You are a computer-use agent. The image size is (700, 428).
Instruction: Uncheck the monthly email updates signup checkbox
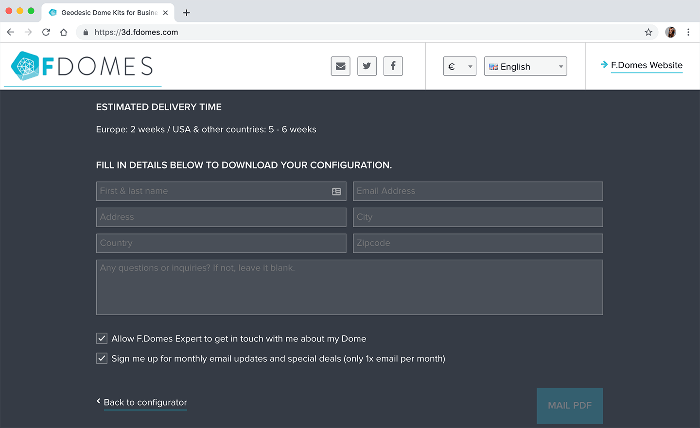(102, 358)
